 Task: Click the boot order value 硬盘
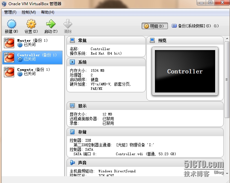[x=94, y=80]
